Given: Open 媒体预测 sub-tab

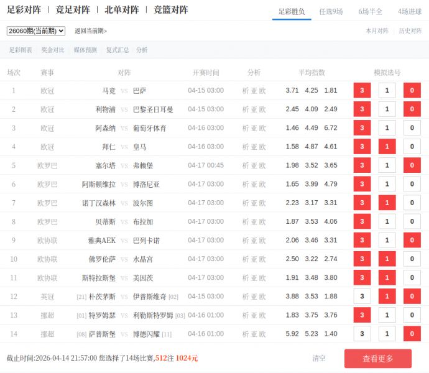Looking at the screenshot, I should 85,50.
